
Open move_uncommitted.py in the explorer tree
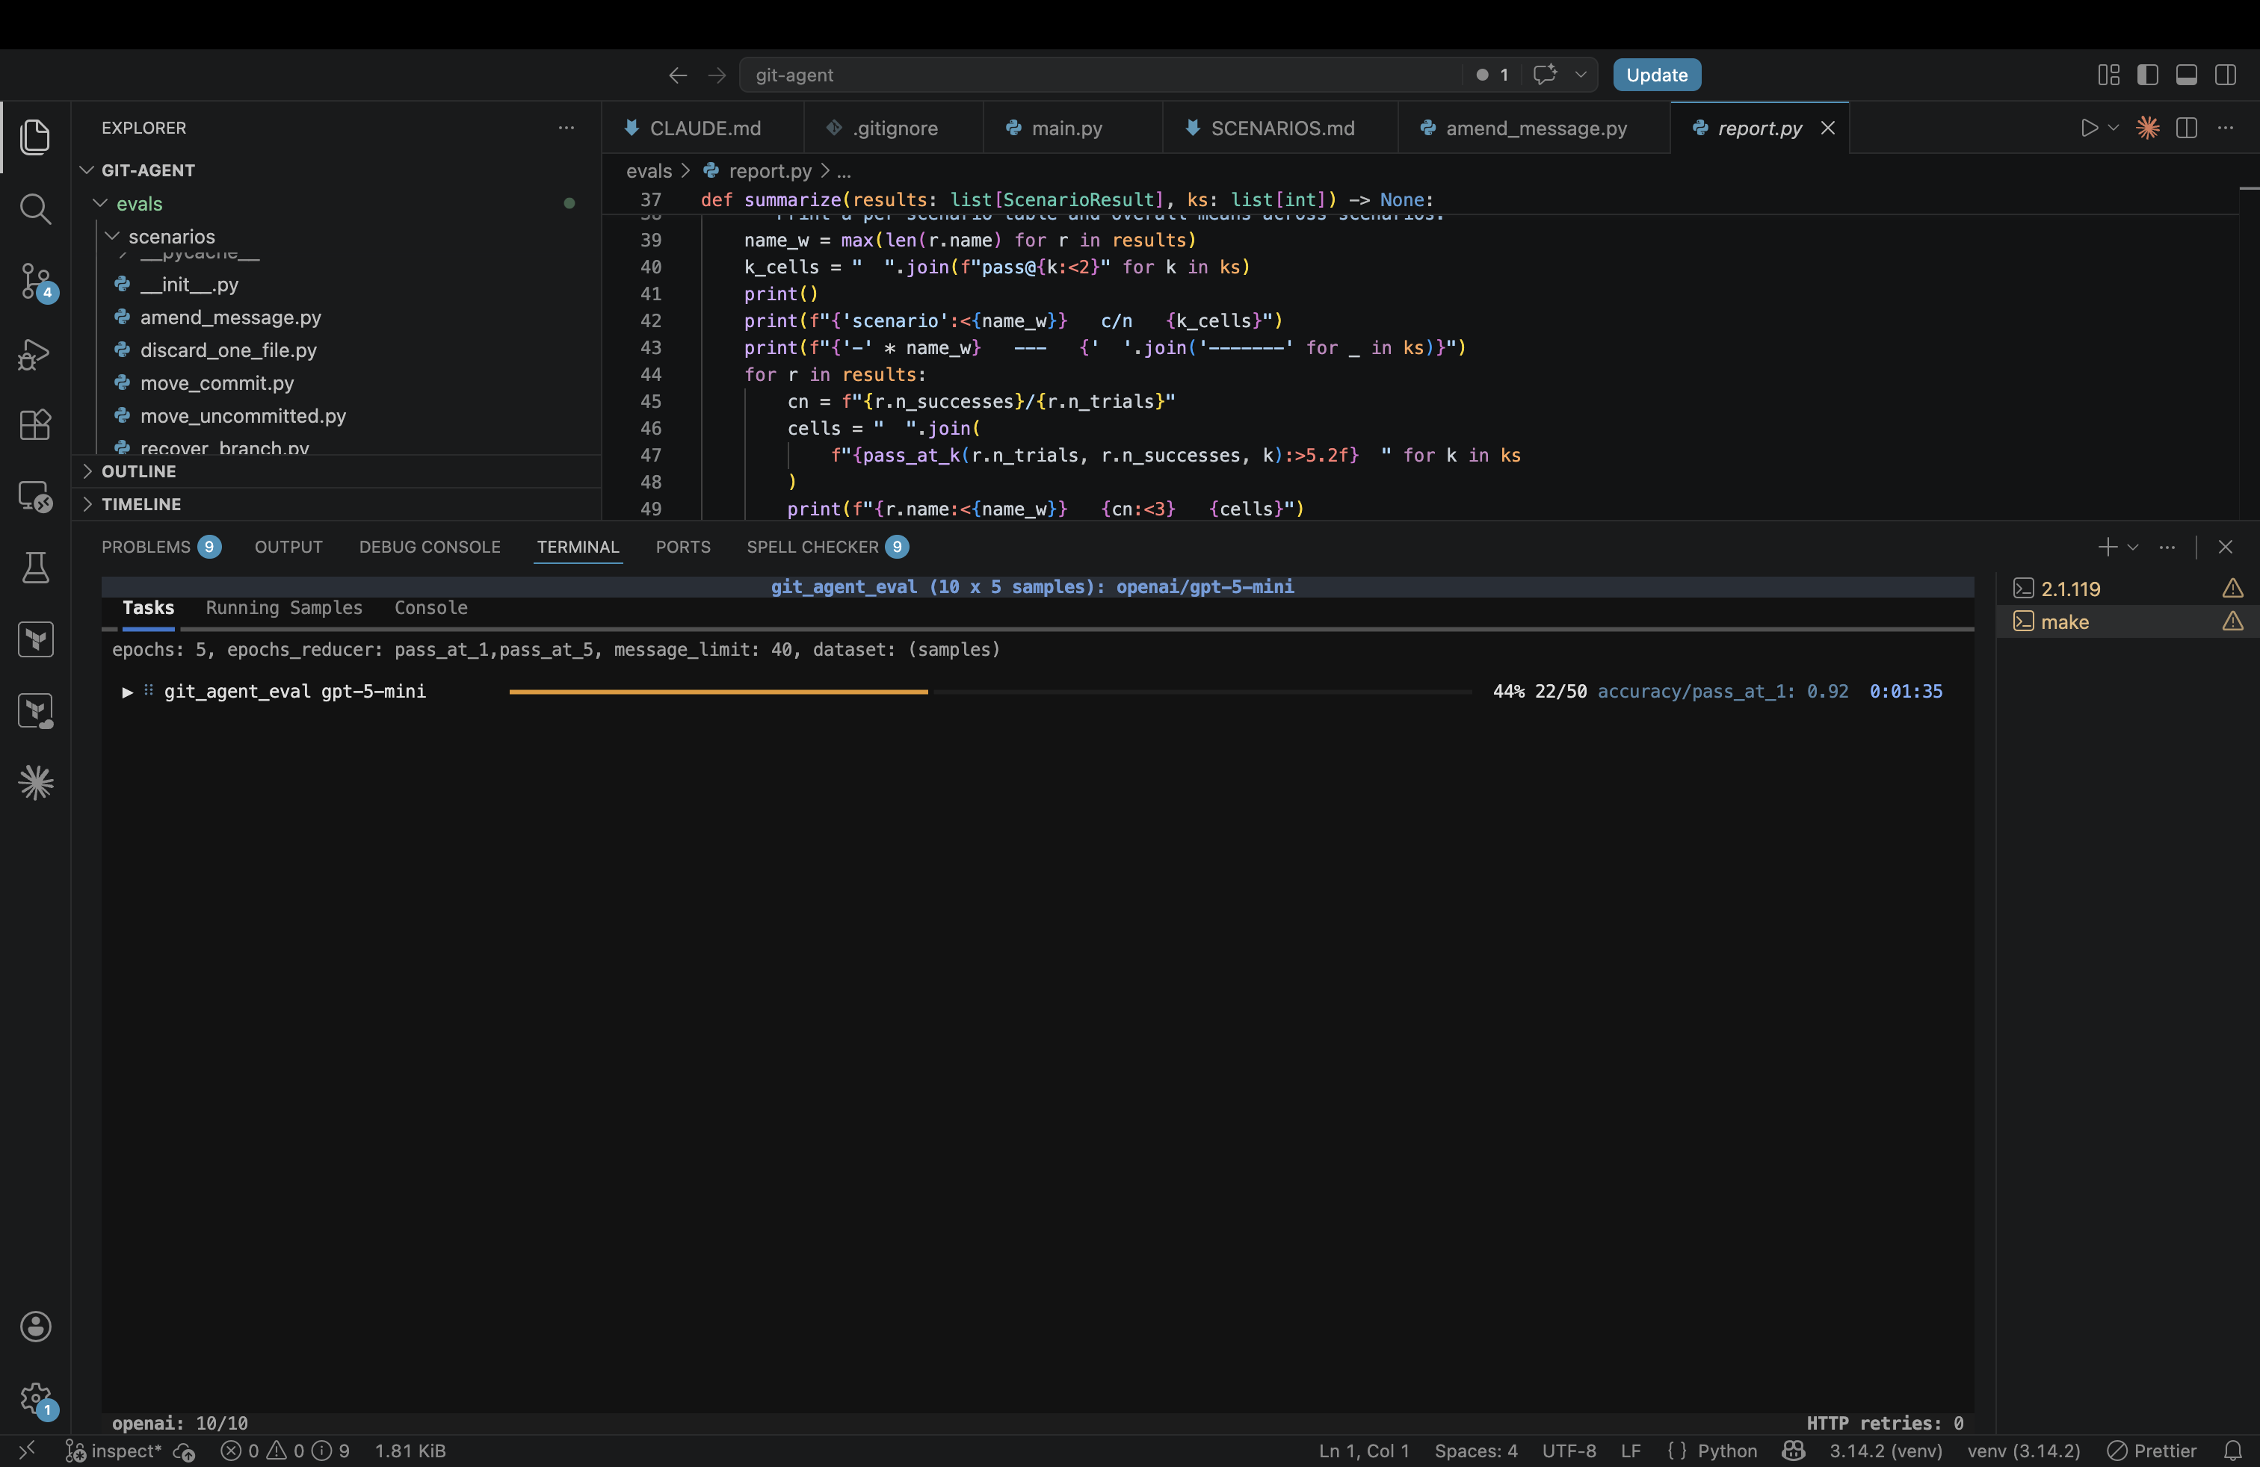[243, 415]
